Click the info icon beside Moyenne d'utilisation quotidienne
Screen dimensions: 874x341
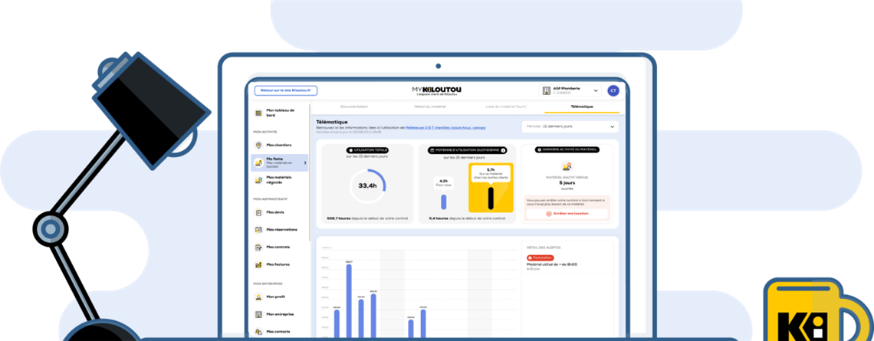(x=504, y=150)
